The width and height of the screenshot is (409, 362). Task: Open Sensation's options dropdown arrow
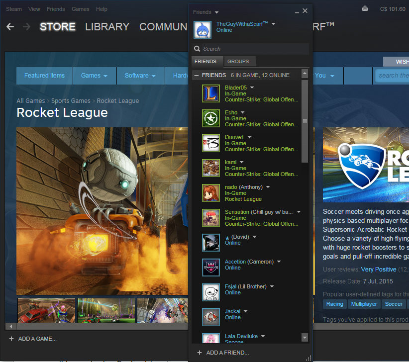pyautogui.click(x=299, y=212)
